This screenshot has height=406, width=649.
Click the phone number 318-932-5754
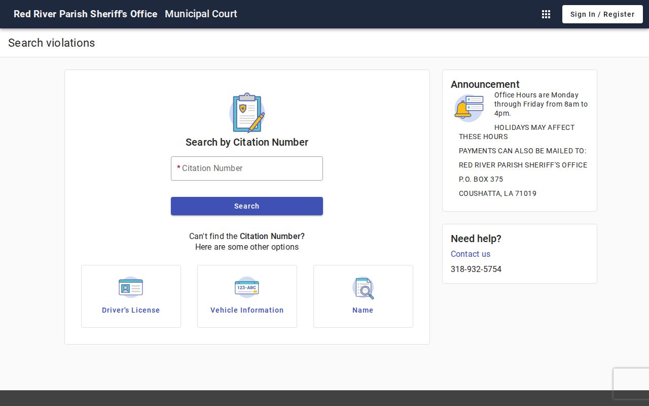pyautogui.click(x=476, y=269)
